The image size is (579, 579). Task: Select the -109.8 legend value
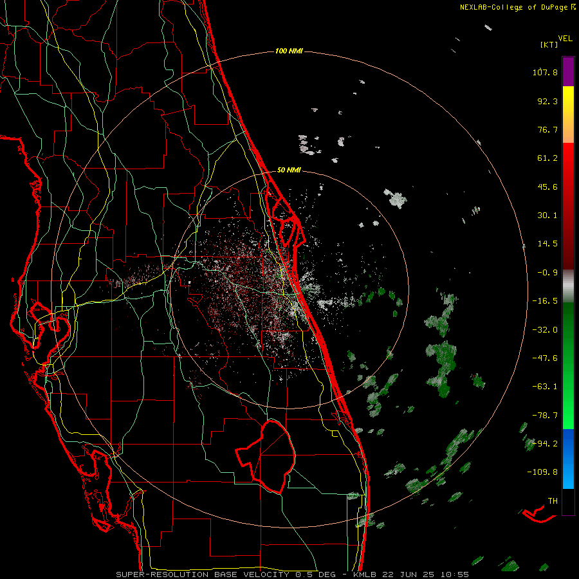pos(542,472)
